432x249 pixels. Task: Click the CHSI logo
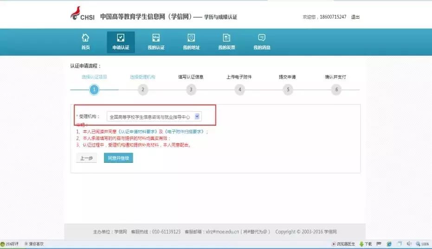pyautogui.click(x=83, y=14)
